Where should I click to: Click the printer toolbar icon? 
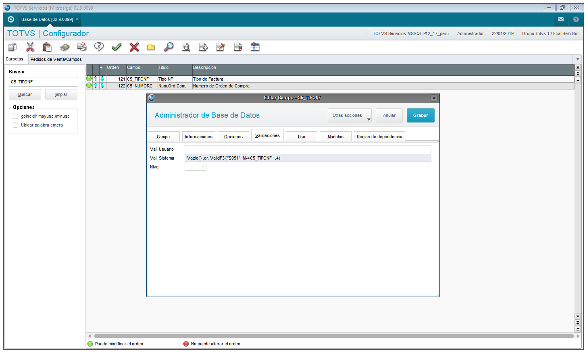coord(82,47)
